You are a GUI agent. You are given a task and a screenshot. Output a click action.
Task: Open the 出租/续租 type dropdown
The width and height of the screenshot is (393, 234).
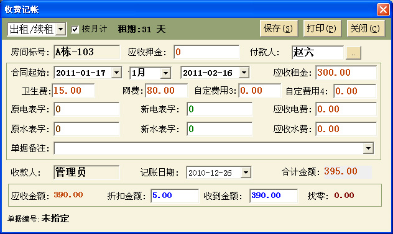[x=61, y=29]
